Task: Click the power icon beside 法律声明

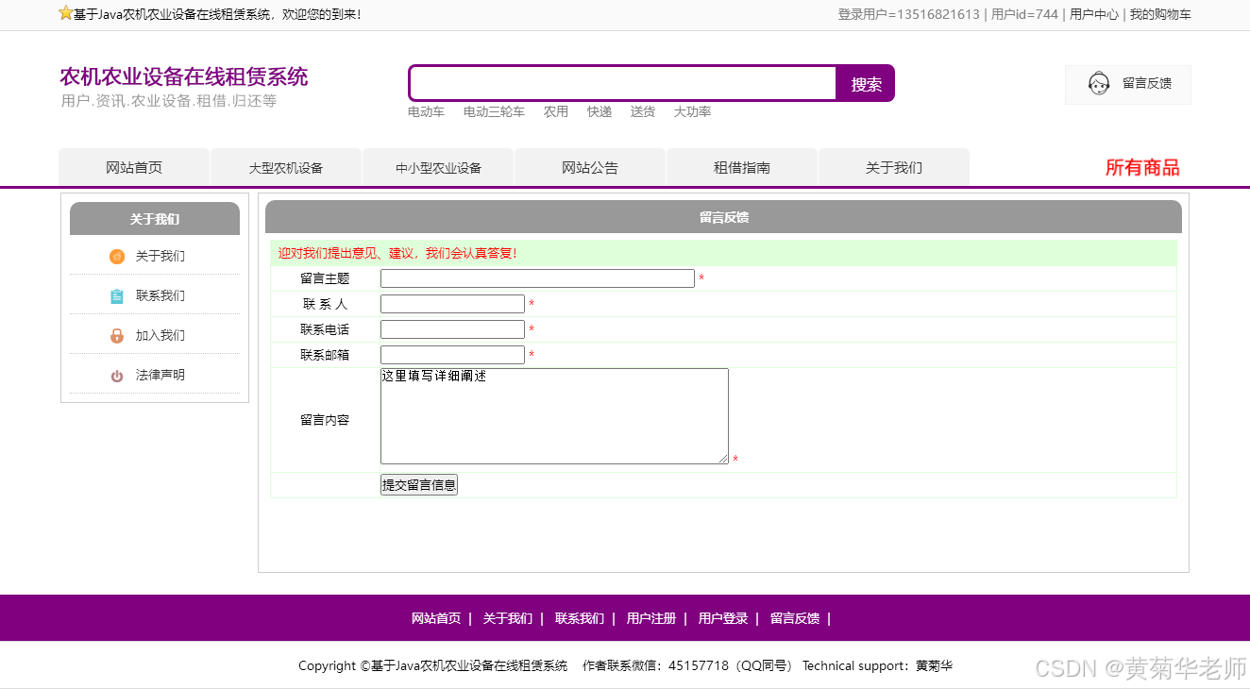Action: point(117,376)
